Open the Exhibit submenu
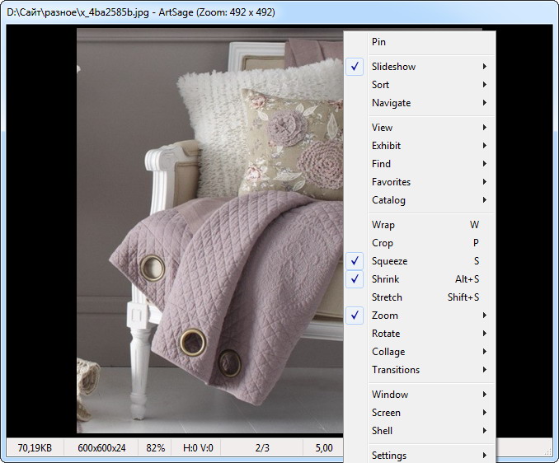559x463 pixels. coord(420,146)
